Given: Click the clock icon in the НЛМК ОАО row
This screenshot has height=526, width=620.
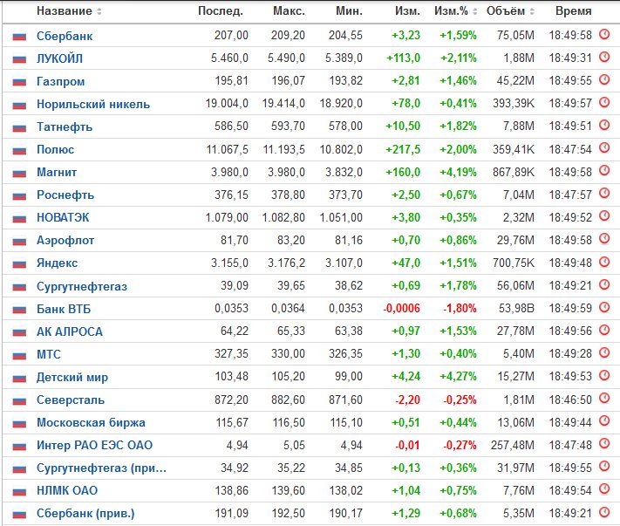Looking at the screenshot, I should [604, 488].
